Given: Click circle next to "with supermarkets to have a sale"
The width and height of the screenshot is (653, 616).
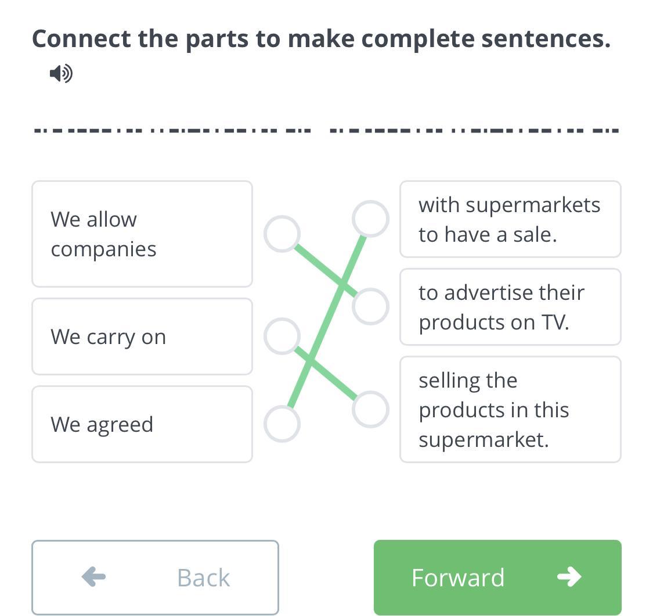Looking at the screenshot, I should (x=370, y=219).
